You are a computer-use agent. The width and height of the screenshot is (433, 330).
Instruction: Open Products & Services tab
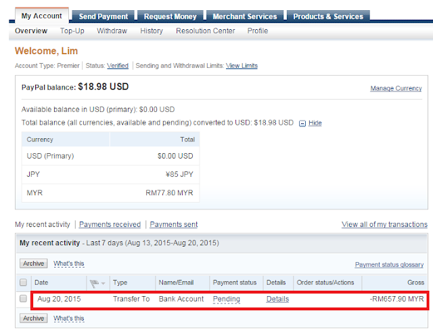click(x=328, y=16)
